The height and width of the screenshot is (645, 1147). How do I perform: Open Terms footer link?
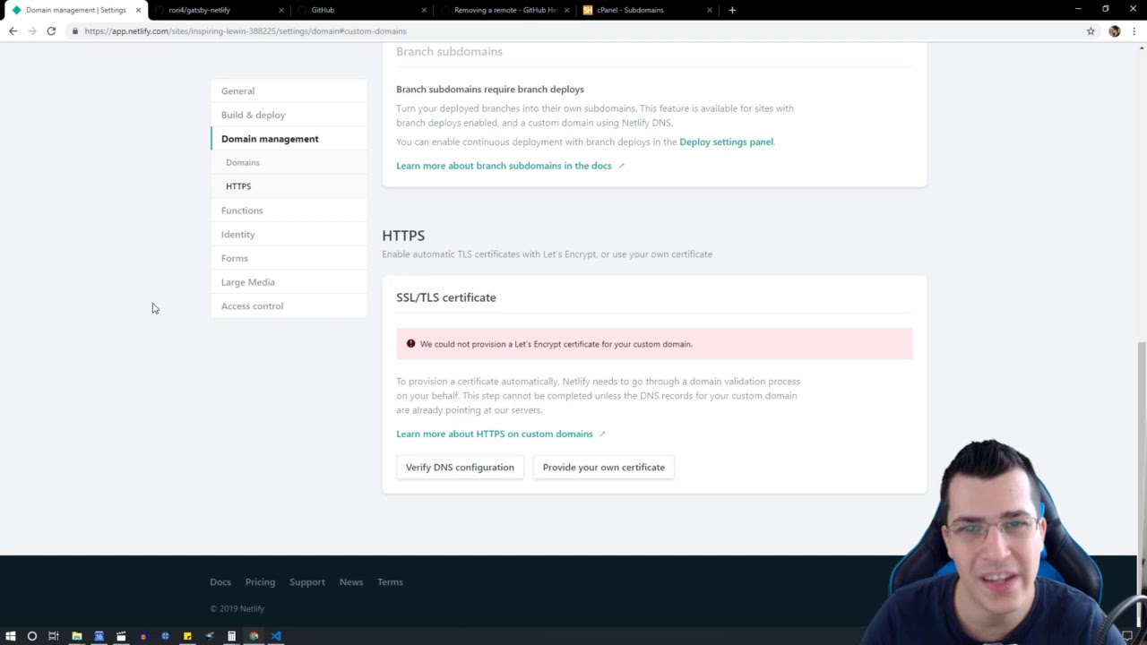click(390, 582)
